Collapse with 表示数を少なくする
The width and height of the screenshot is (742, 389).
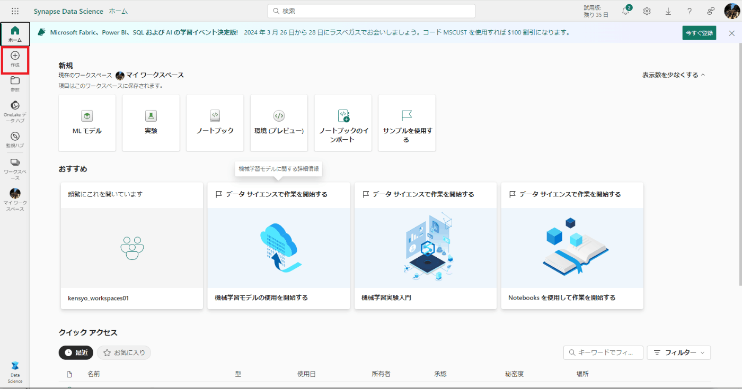point(674,75)
